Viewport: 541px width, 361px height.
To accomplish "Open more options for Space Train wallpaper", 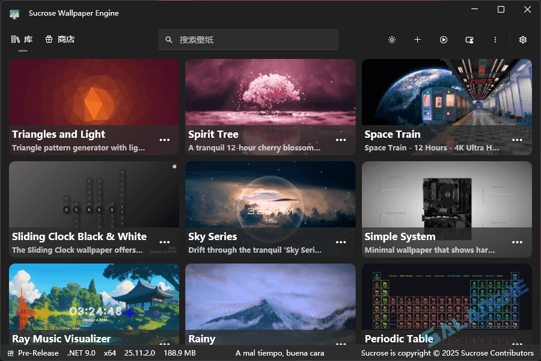I will point(517,140).
